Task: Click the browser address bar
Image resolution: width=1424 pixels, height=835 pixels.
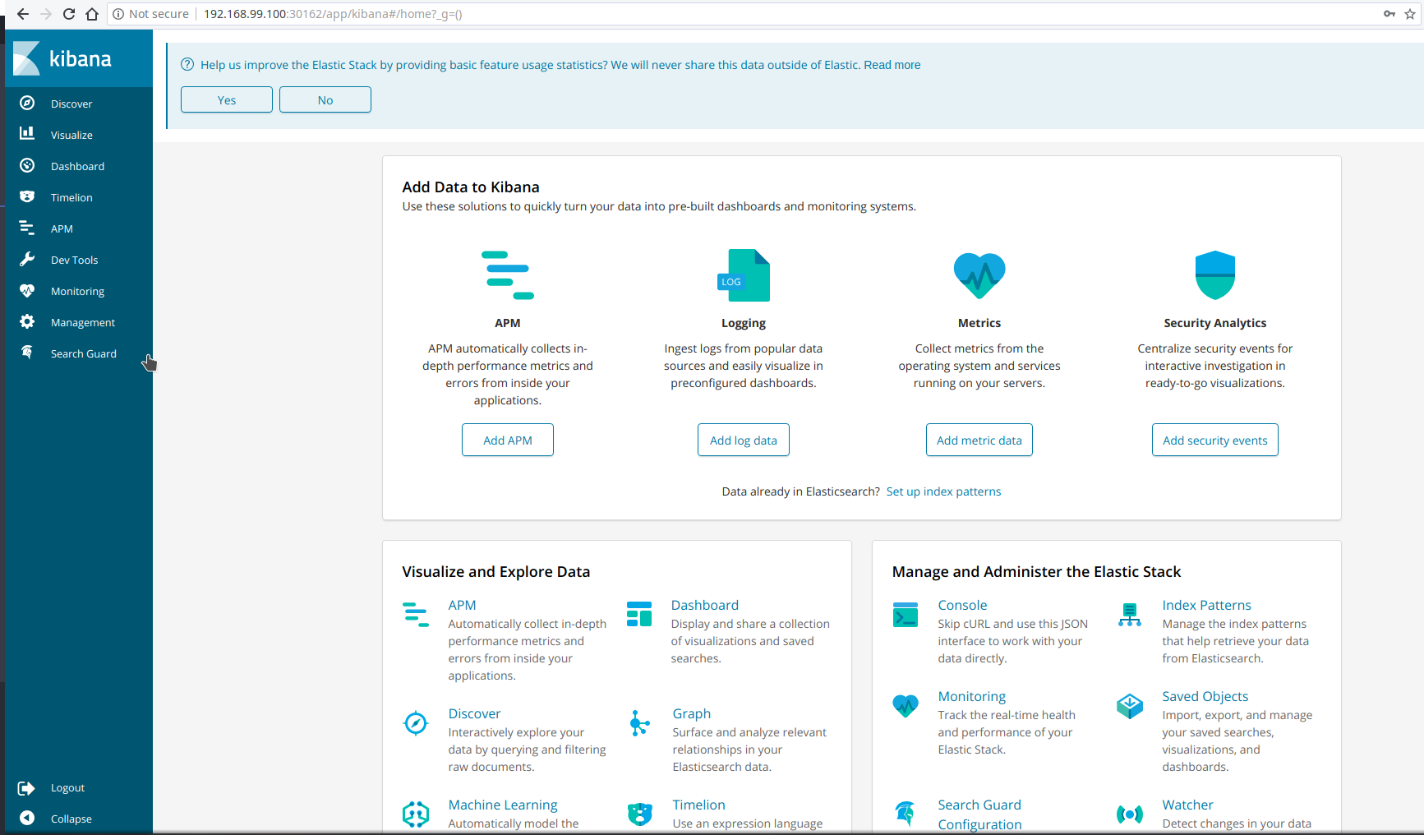Action: pos(740,14)
